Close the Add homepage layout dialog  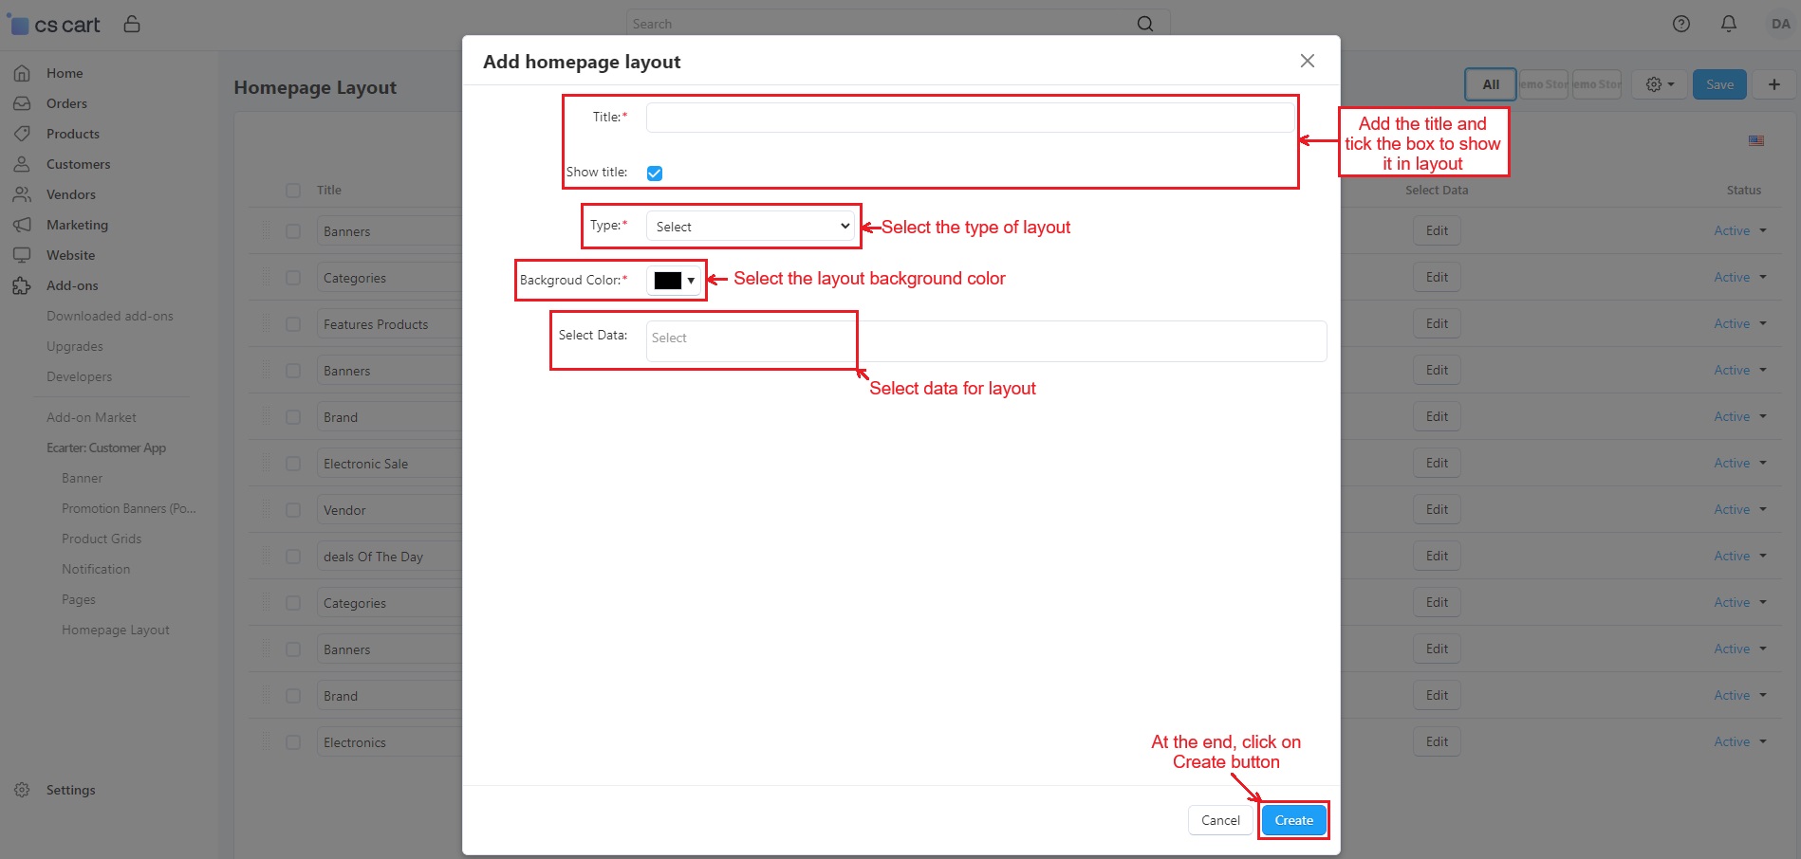1307,61
